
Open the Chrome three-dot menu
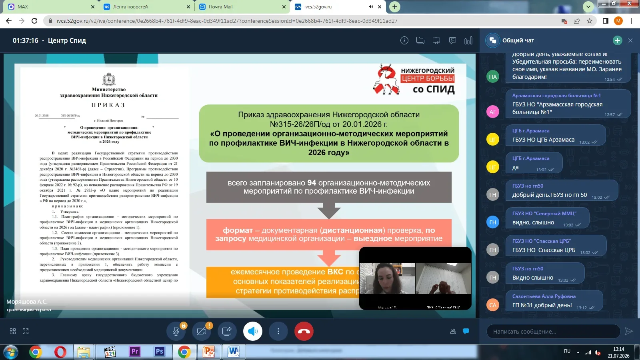tap(632, 21)
